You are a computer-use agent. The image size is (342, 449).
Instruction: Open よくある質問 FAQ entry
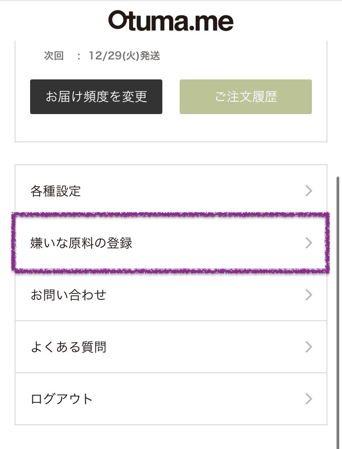point(171,347)
